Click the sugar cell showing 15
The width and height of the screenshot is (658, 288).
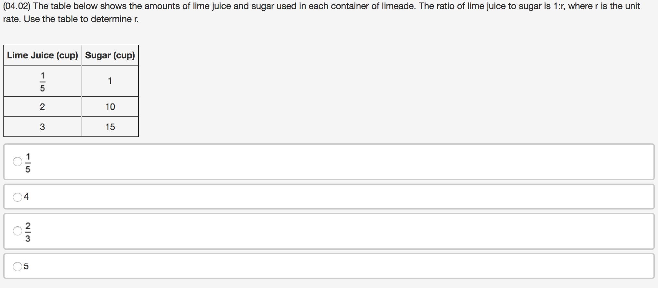click(110, 127)
